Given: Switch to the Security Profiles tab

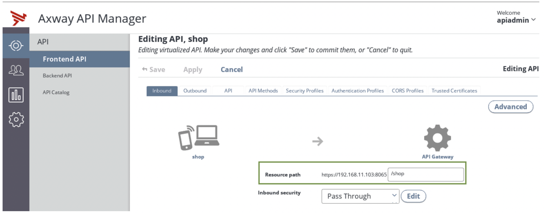Looking at the screenshot, I should click(x=304, y=91).
